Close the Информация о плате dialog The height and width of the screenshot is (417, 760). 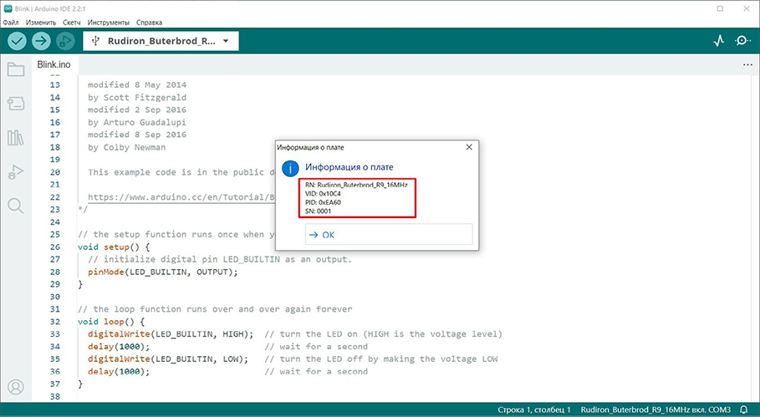pos(469,147)
